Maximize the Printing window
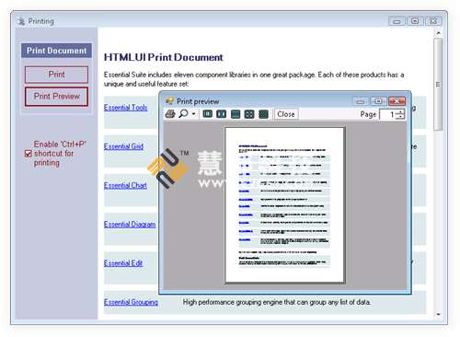The width and height of the screenshot is (460, 337). [415, 21]
